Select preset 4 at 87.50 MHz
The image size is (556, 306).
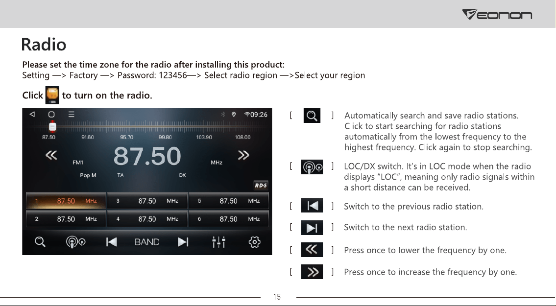[147, 219]
